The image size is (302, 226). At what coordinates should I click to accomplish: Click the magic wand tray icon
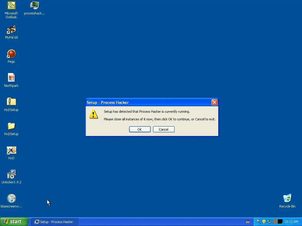pos(259,222)
